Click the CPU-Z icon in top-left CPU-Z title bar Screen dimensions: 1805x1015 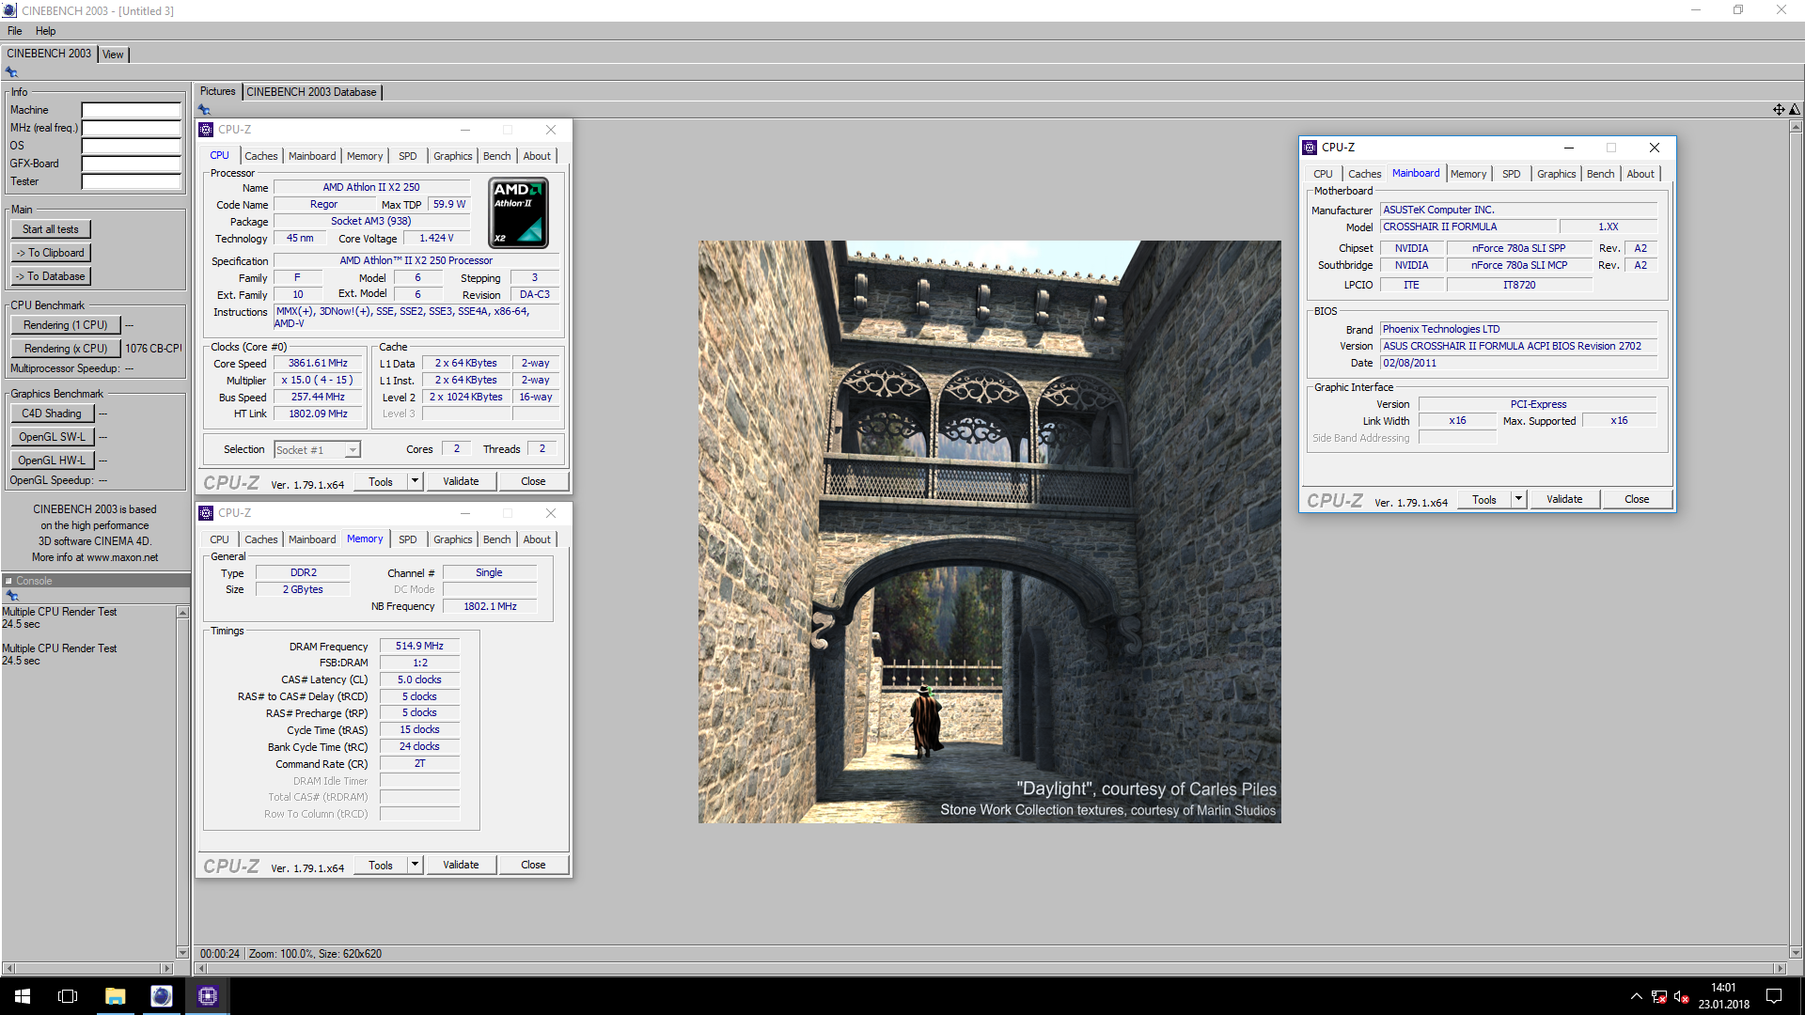(207, 130)
